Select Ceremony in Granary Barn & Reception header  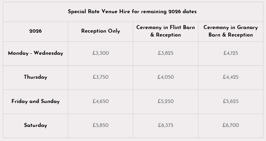[231, 31]
